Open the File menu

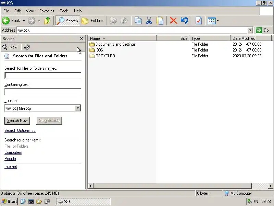click(x=6, y=11)
